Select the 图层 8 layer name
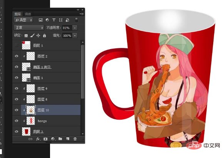224x158 pixels. (x=42, y=99)
